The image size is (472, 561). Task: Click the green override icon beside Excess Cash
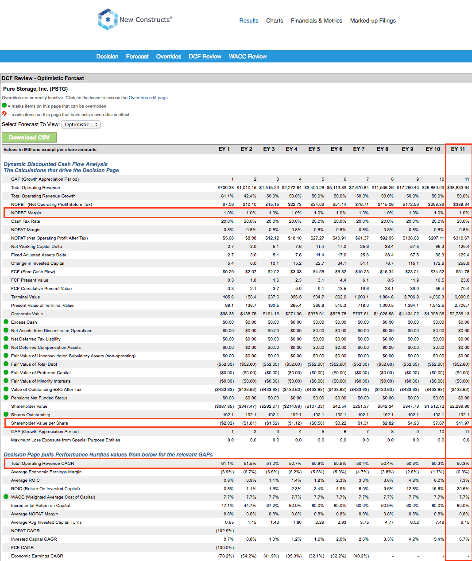pos(6,322)
